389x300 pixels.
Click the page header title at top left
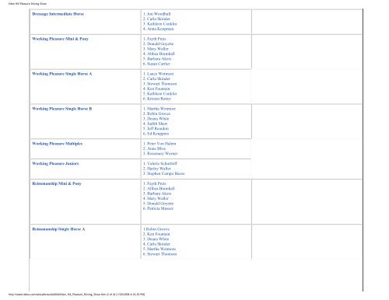pyautogui.click(x=27, y=4)
